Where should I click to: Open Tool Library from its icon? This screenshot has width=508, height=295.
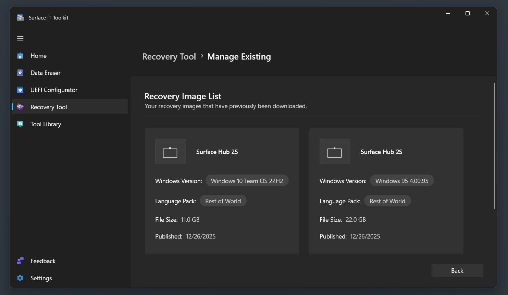pos(20,124)
